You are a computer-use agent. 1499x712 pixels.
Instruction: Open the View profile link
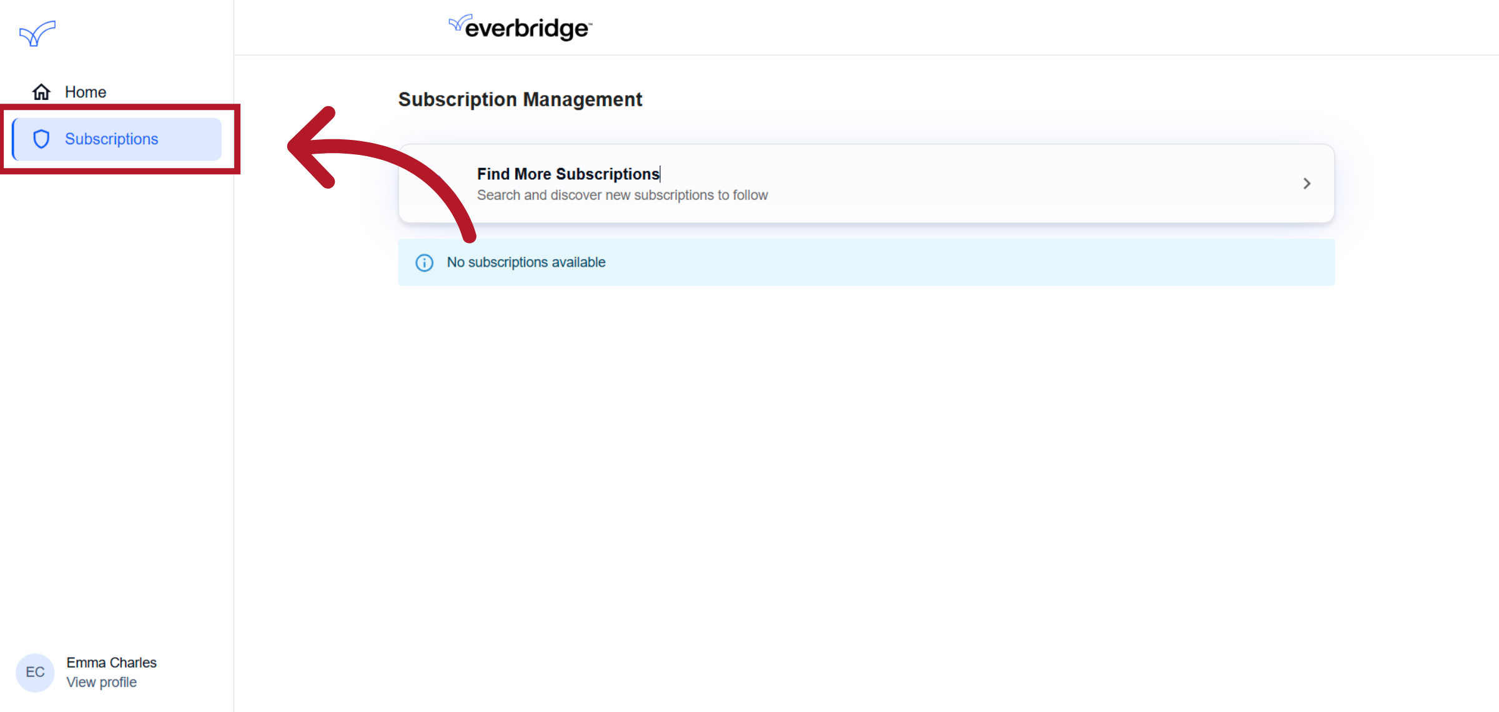pos(102,682)
